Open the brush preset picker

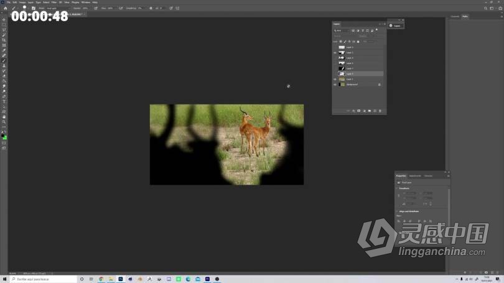[24, 8]
